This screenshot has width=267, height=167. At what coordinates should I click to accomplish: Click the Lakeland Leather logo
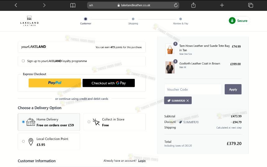pyautogui.click(x=30, y=21)
